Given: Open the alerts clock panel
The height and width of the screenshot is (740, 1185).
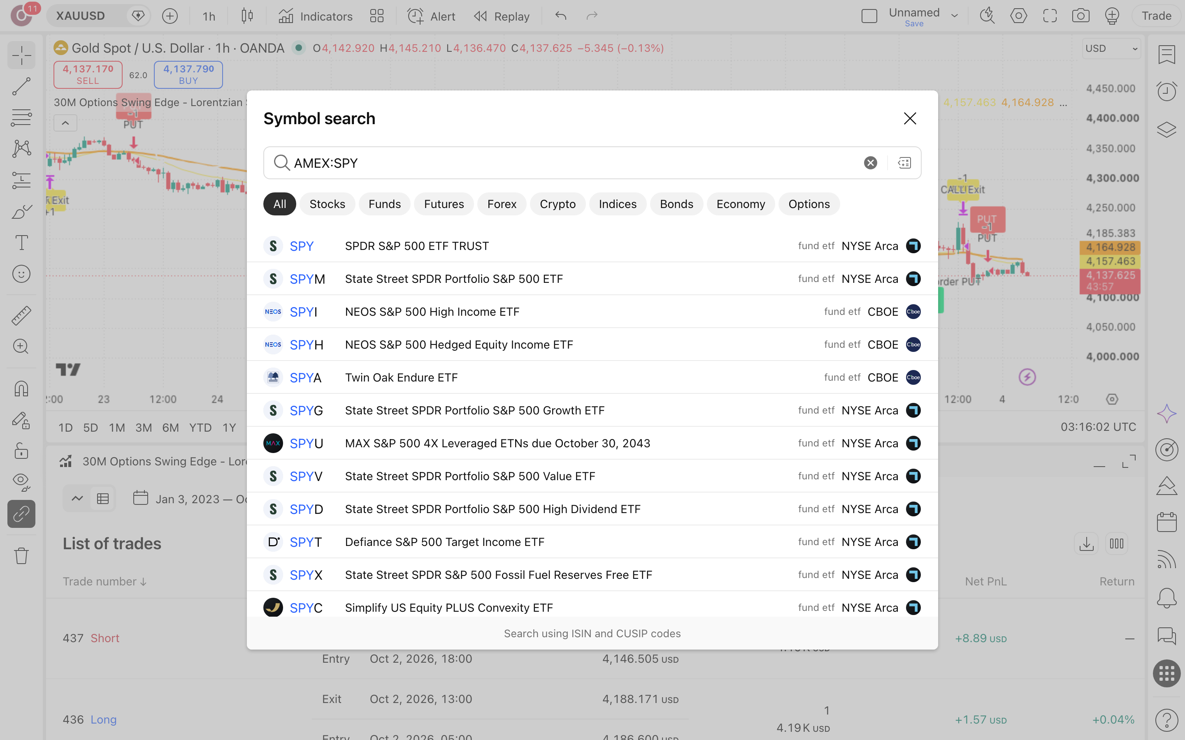Looking at the screenshot, I should [1166, 91].
